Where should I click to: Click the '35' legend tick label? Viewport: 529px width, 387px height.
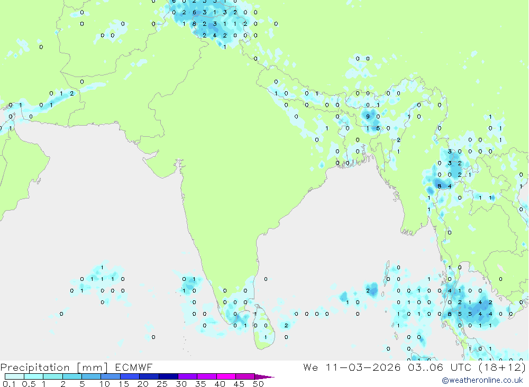[200, 384]
